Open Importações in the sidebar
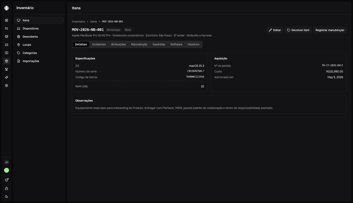Image resolution: width=353 pixels, height=203 pixels. point(39,61)
